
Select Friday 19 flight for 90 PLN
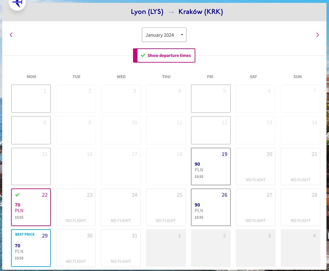coord(211,166)
